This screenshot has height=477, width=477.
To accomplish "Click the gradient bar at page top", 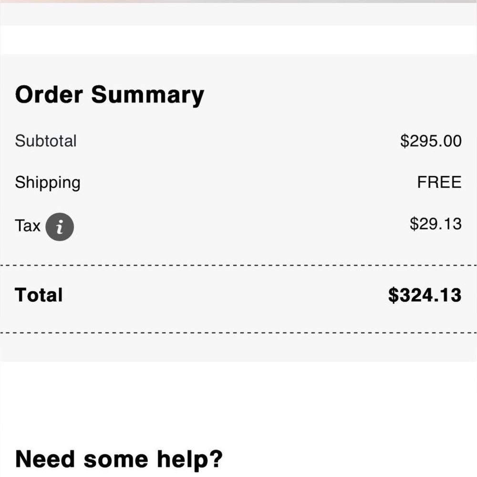I will (238, 1).
